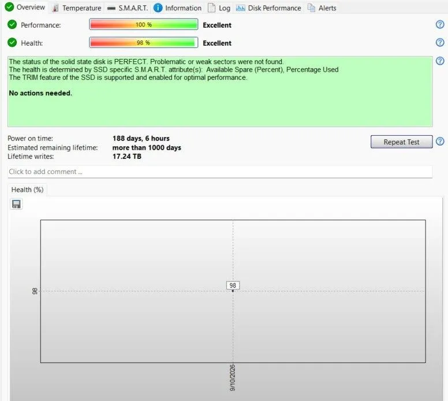448x401 pixels.
Task: Switch to the Information tab
Action: 177,8
